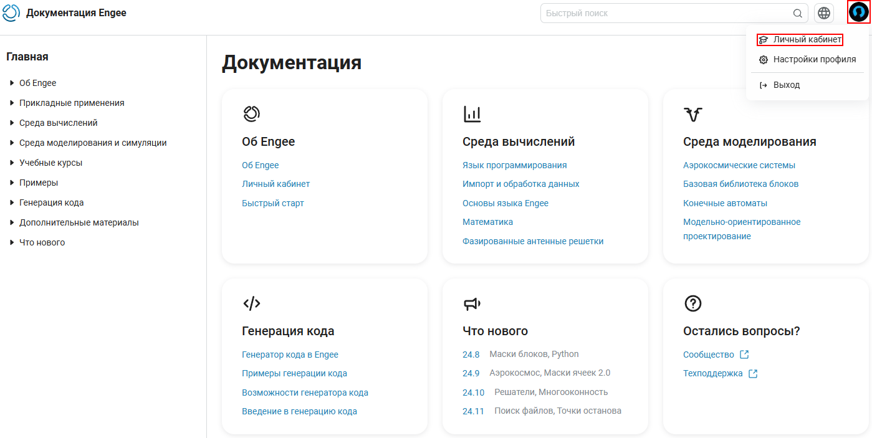The width and height of the screenshot is (872, 438).
Task: Open release 24.10 link
Action: tap(474, 393)
